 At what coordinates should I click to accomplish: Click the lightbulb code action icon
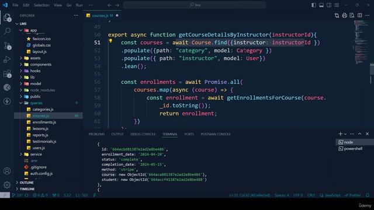[x=110, y=41]
